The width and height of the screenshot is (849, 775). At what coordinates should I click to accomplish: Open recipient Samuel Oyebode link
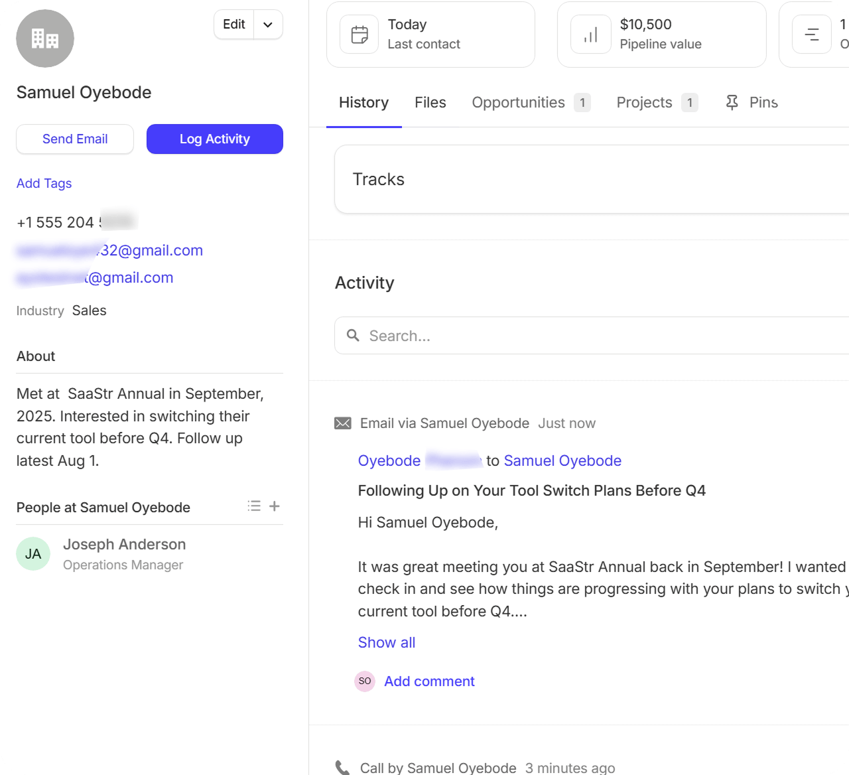click(562, 460)
